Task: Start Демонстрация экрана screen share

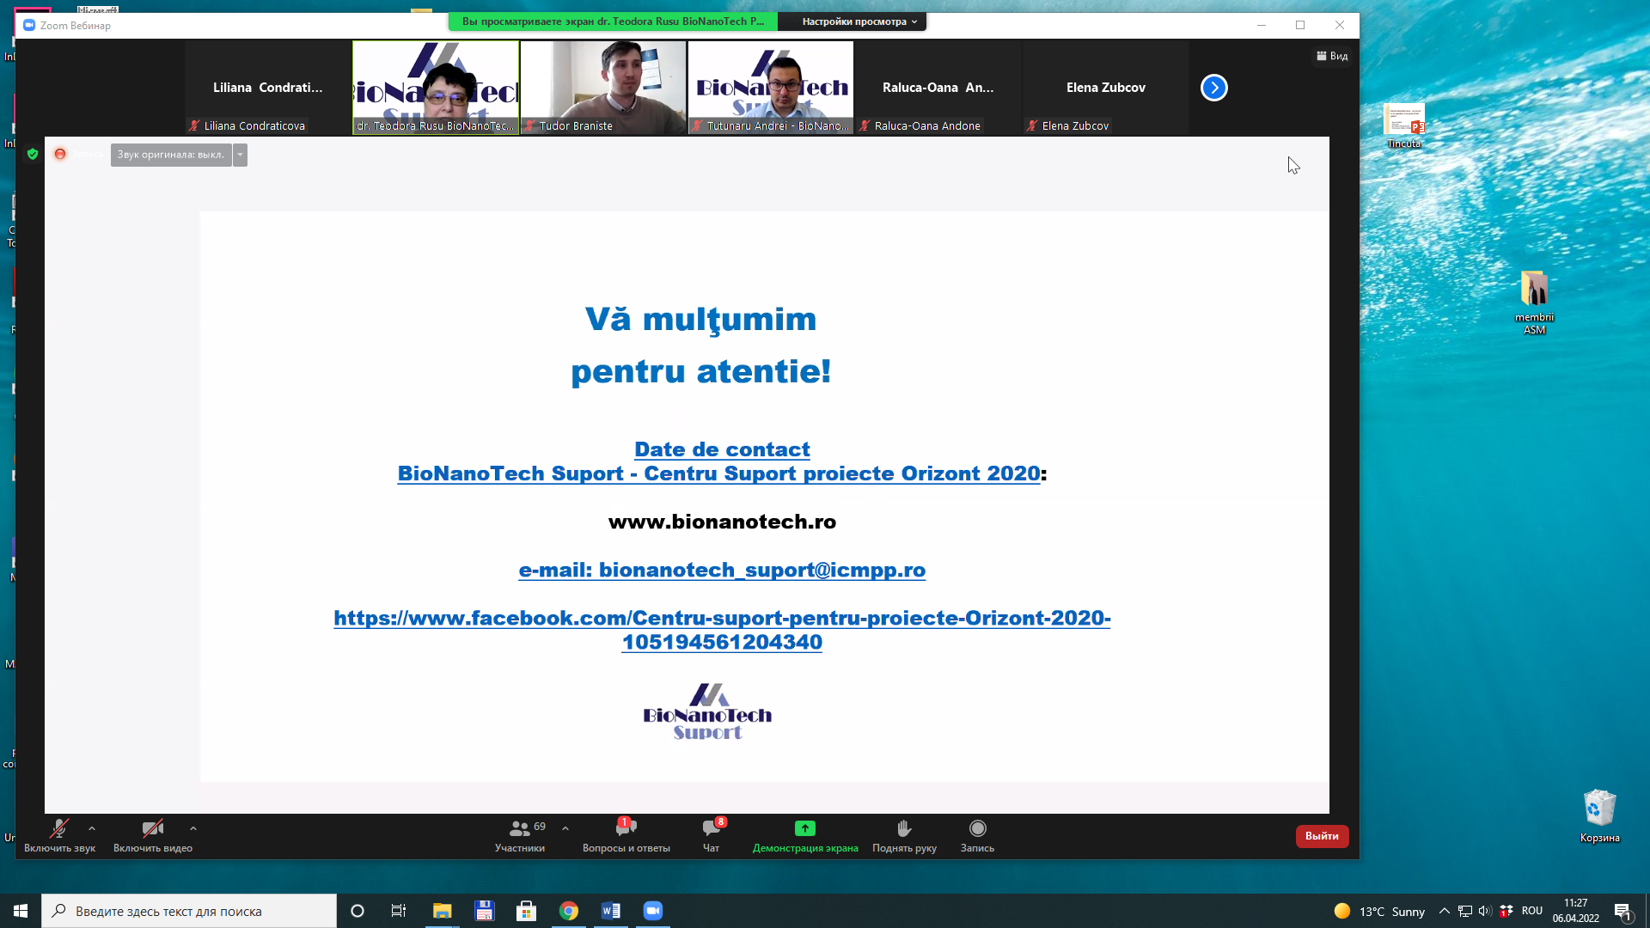Action: coord(805,835)
